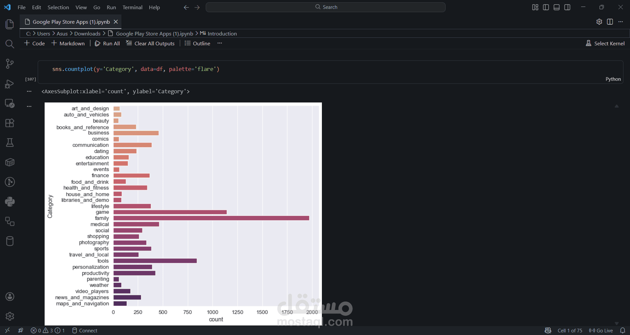
Task: Open the Extensions marketplace view
Action: pyautogui.click(x=10, y=123)
